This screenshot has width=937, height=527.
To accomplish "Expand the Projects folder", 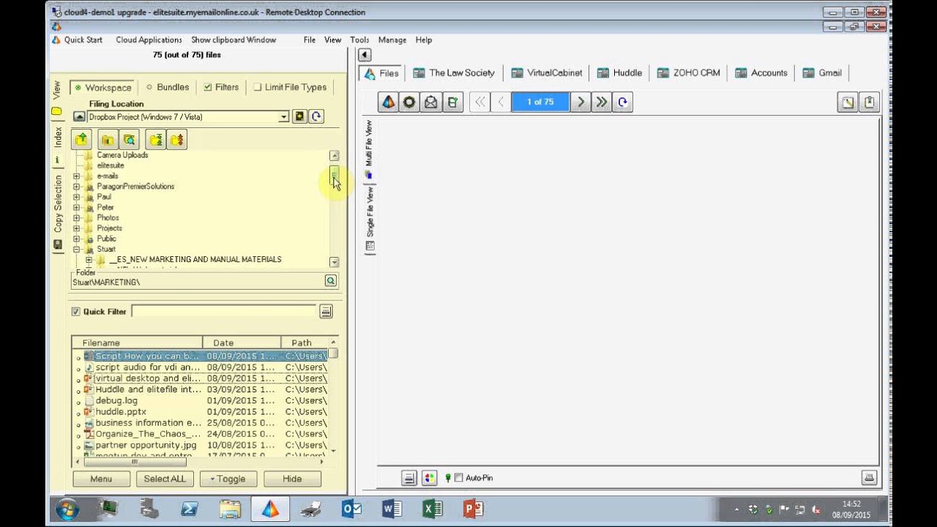I will click(76, 228).
